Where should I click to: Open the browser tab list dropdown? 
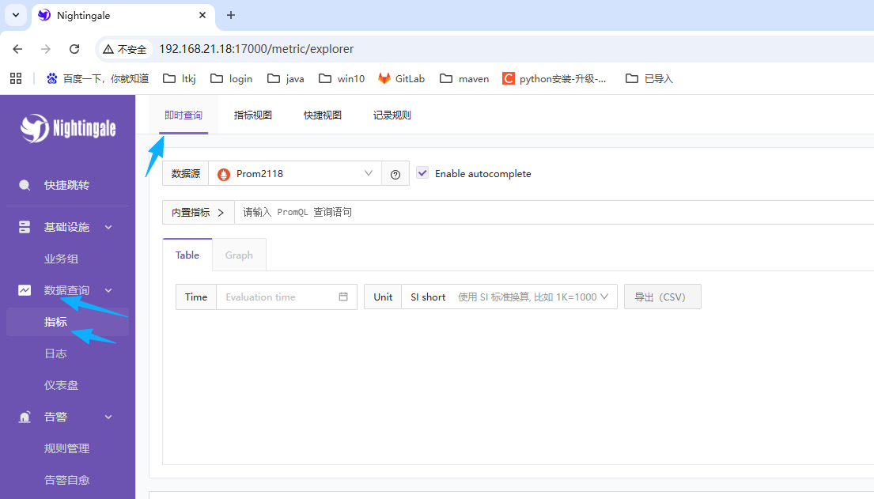point(16,15)
